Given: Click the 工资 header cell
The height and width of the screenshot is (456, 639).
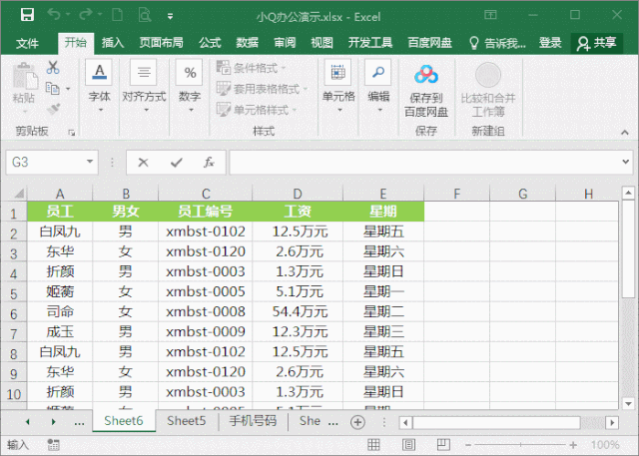Looking at the screenshot, I should click(298, 212).
